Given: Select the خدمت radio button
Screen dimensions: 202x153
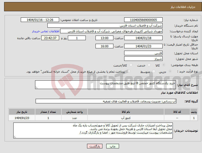Looking at the screenshot, I should 149,65.
